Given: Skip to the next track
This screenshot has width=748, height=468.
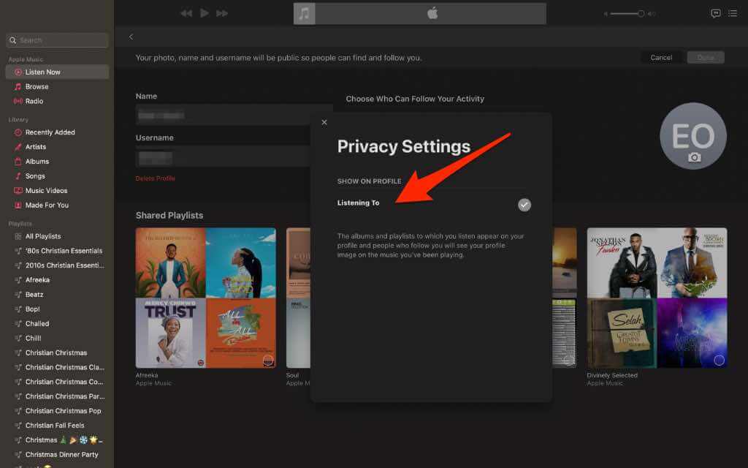Looking at the screenshot, I should (222, 13).
